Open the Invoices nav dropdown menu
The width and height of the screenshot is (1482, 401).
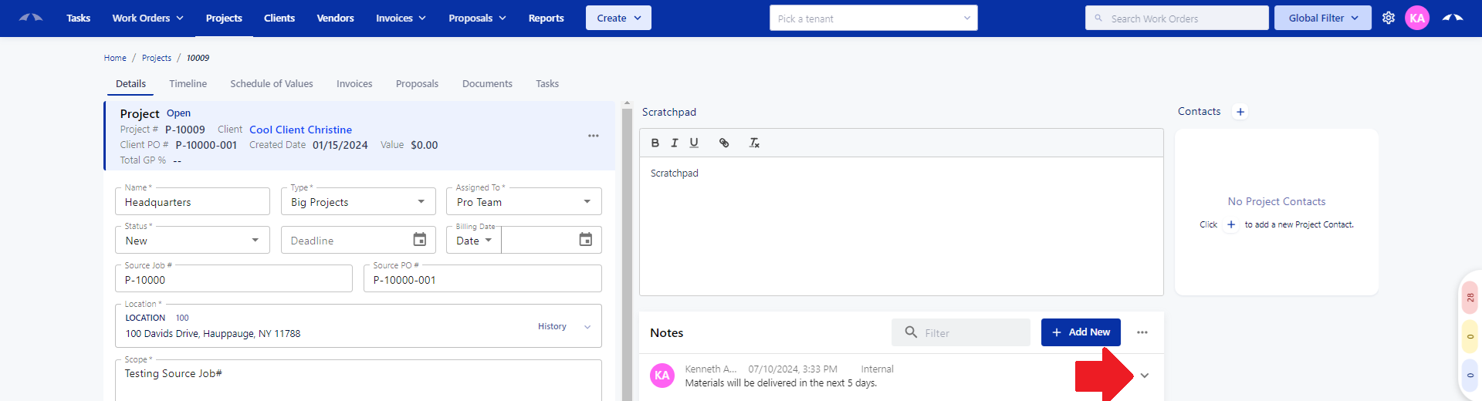coord(401,18)
